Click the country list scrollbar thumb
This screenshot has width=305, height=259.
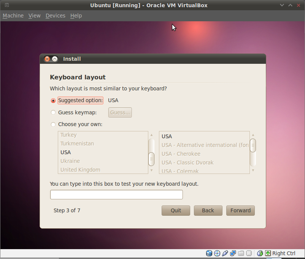coord(151,159)
